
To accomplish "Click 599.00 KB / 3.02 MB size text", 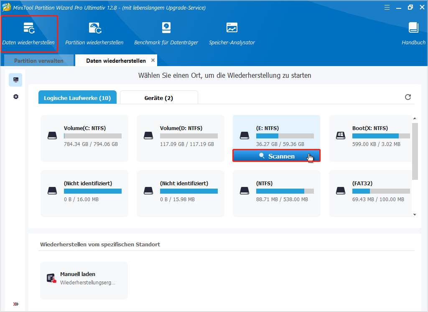I will pyautogui.click(x=376, y=144).
